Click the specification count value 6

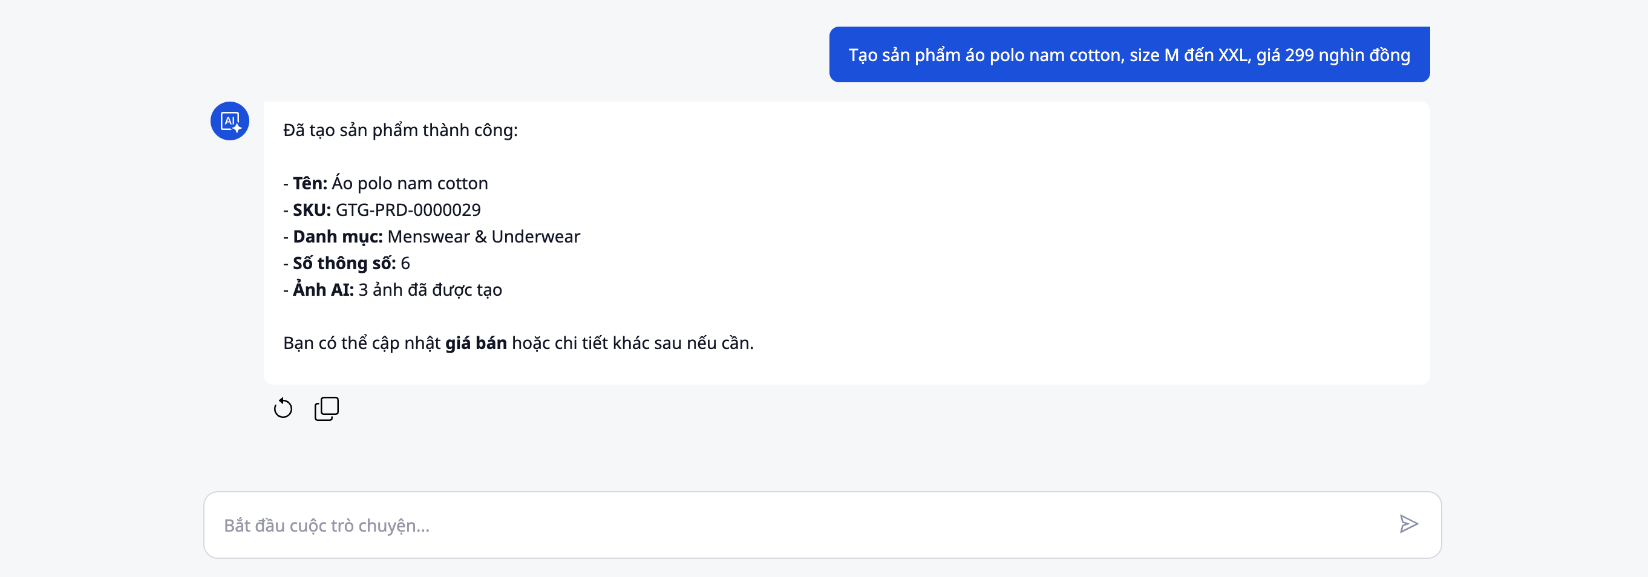405,264
